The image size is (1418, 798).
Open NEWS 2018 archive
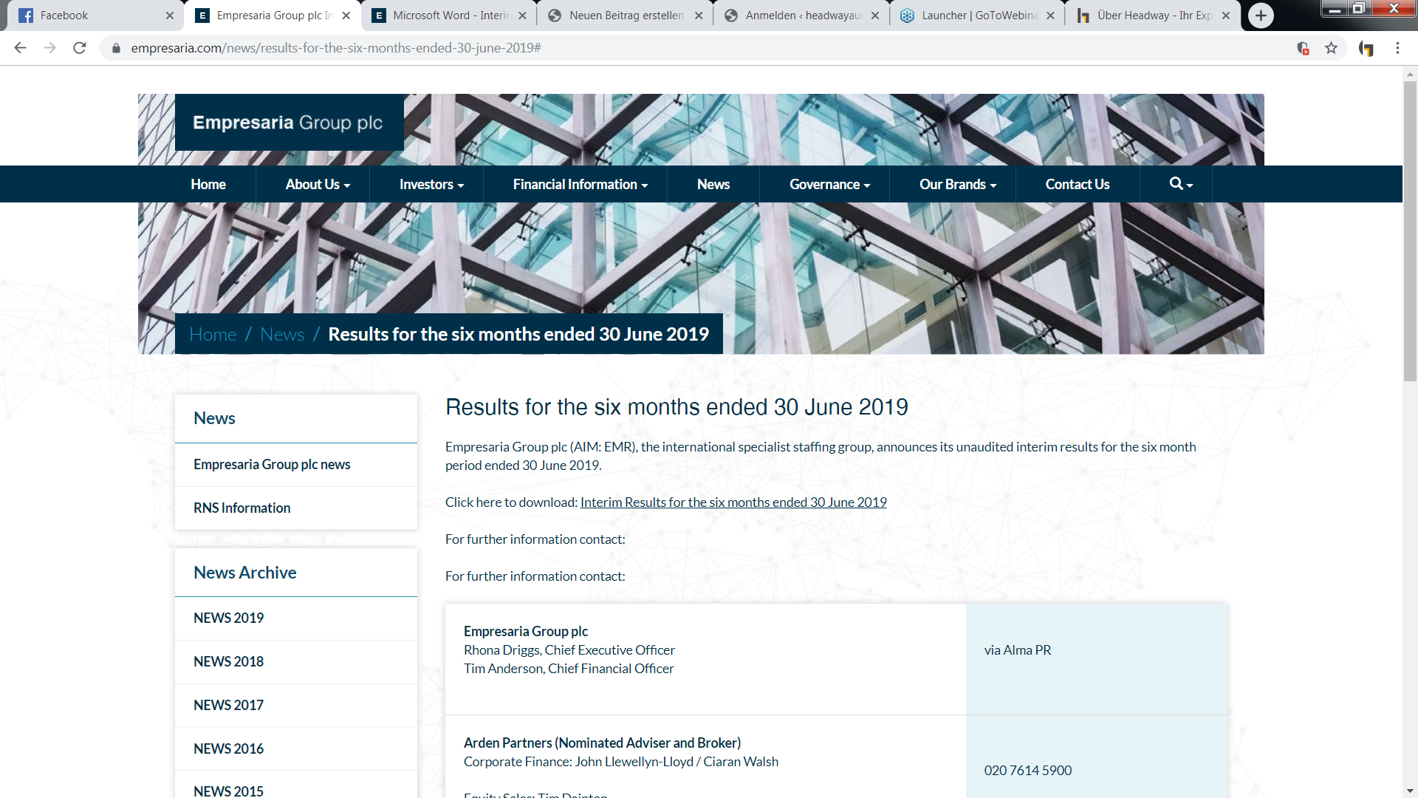coord(296,662)
